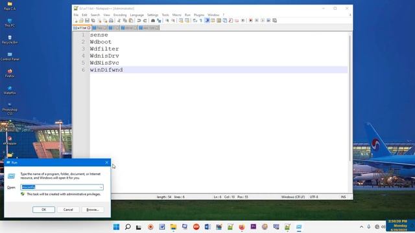Open the Search menu in Notepad++
Image resolution: width=415 pixels, height=233 pixels.
point(95,15)
